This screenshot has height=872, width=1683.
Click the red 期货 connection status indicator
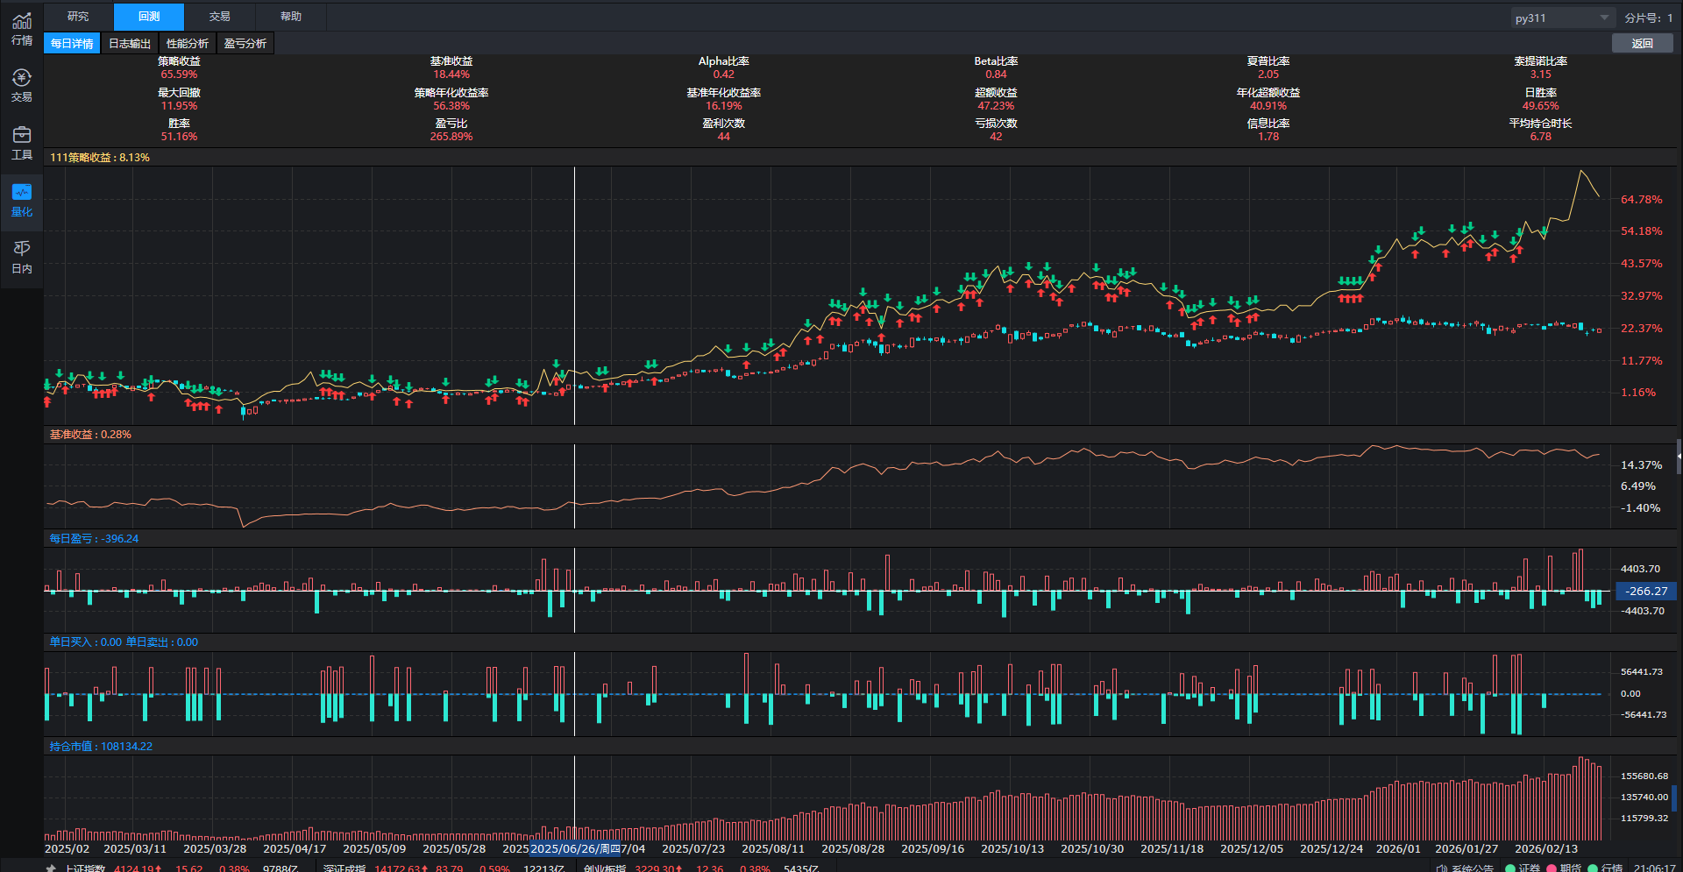[1552, 868]
